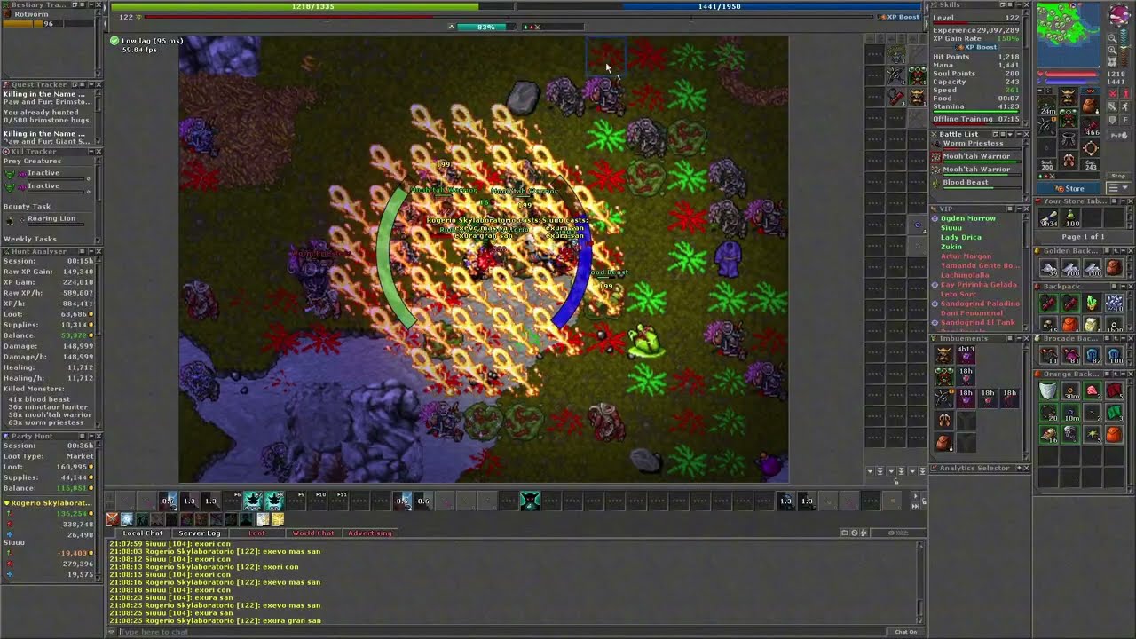
Task: Select Ogden Morrow in VIP list
Action: click(968, 218)
